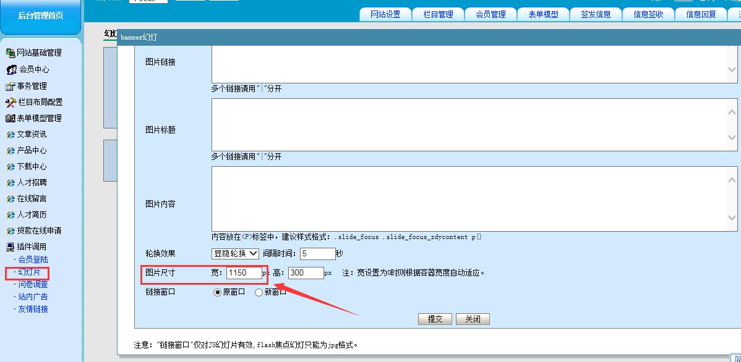Viewport: 741px width, 362px height.
Task: Click the 关闭 button
Action: pos(473,319)
